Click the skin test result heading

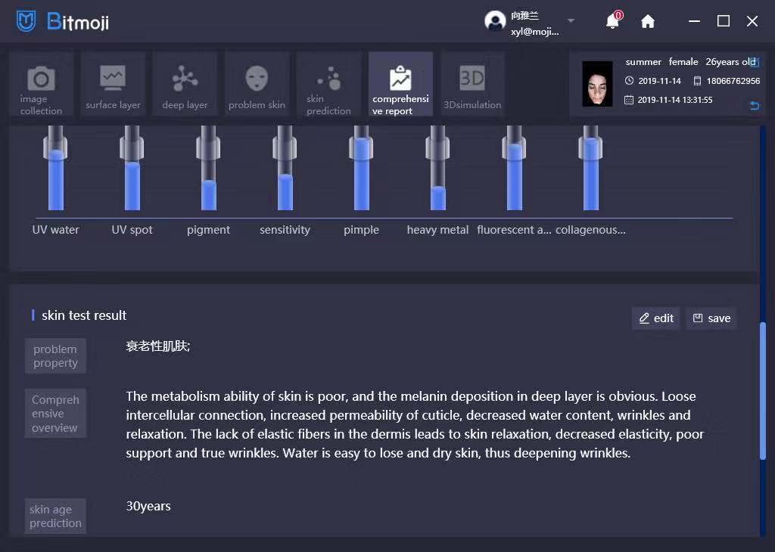pos(84,315)
